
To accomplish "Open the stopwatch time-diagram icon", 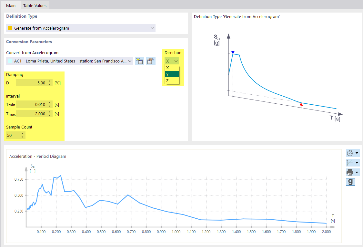I will [x=349, y=153].
